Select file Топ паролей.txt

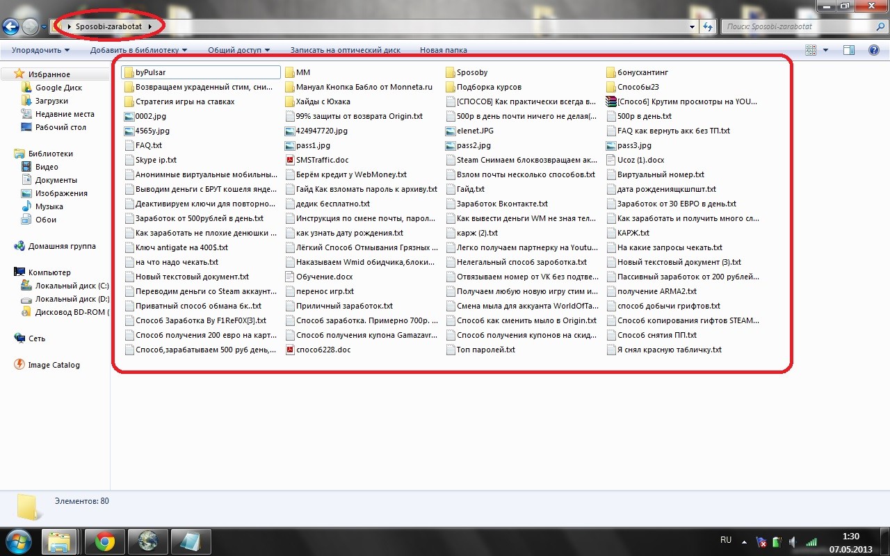pos(480,350)
